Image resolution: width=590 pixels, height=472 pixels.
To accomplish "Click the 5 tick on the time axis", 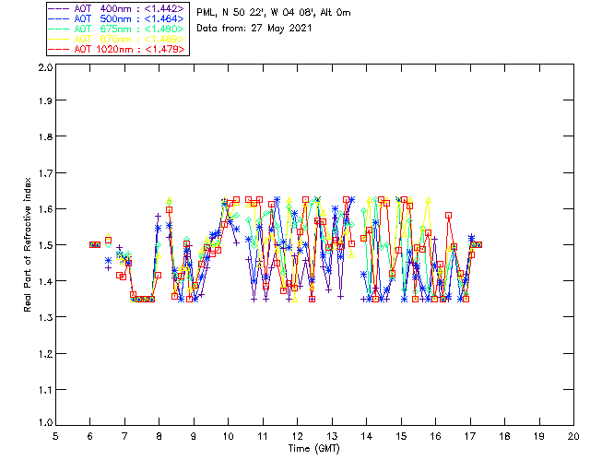I will (55, 436).
